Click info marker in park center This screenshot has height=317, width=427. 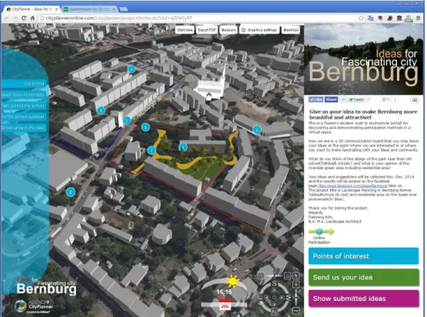[183, 147]
